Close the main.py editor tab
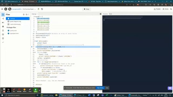 pyautogui.click(x=37, y=14)
